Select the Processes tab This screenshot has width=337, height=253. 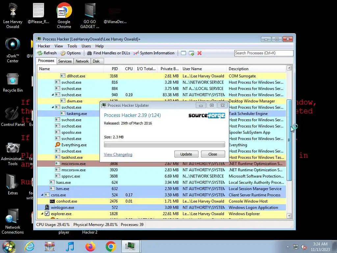46,61
